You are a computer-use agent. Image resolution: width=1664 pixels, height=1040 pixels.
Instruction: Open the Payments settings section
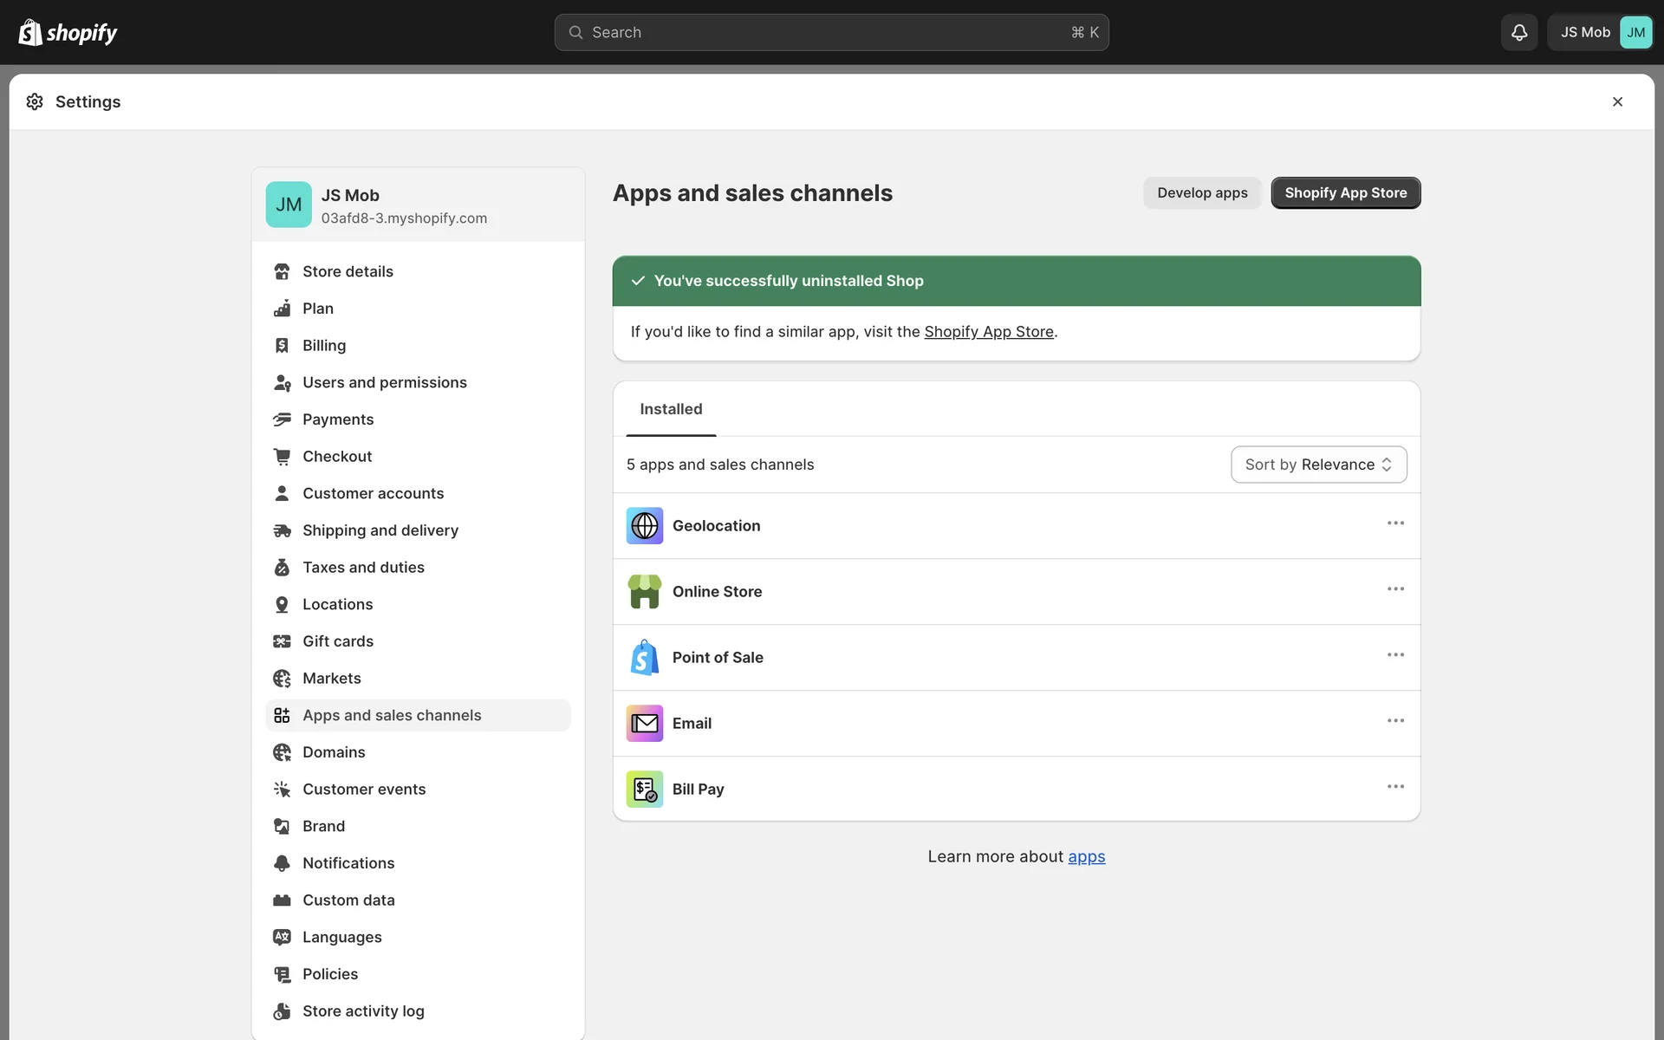pos(338,419)
